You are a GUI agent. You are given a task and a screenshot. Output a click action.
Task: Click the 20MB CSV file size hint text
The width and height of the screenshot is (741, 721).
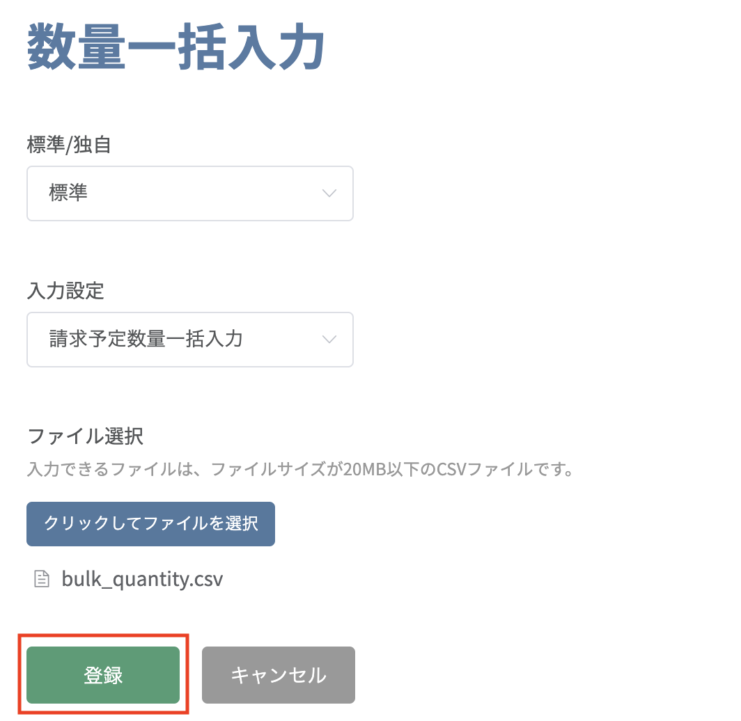[x=301, y=469]
